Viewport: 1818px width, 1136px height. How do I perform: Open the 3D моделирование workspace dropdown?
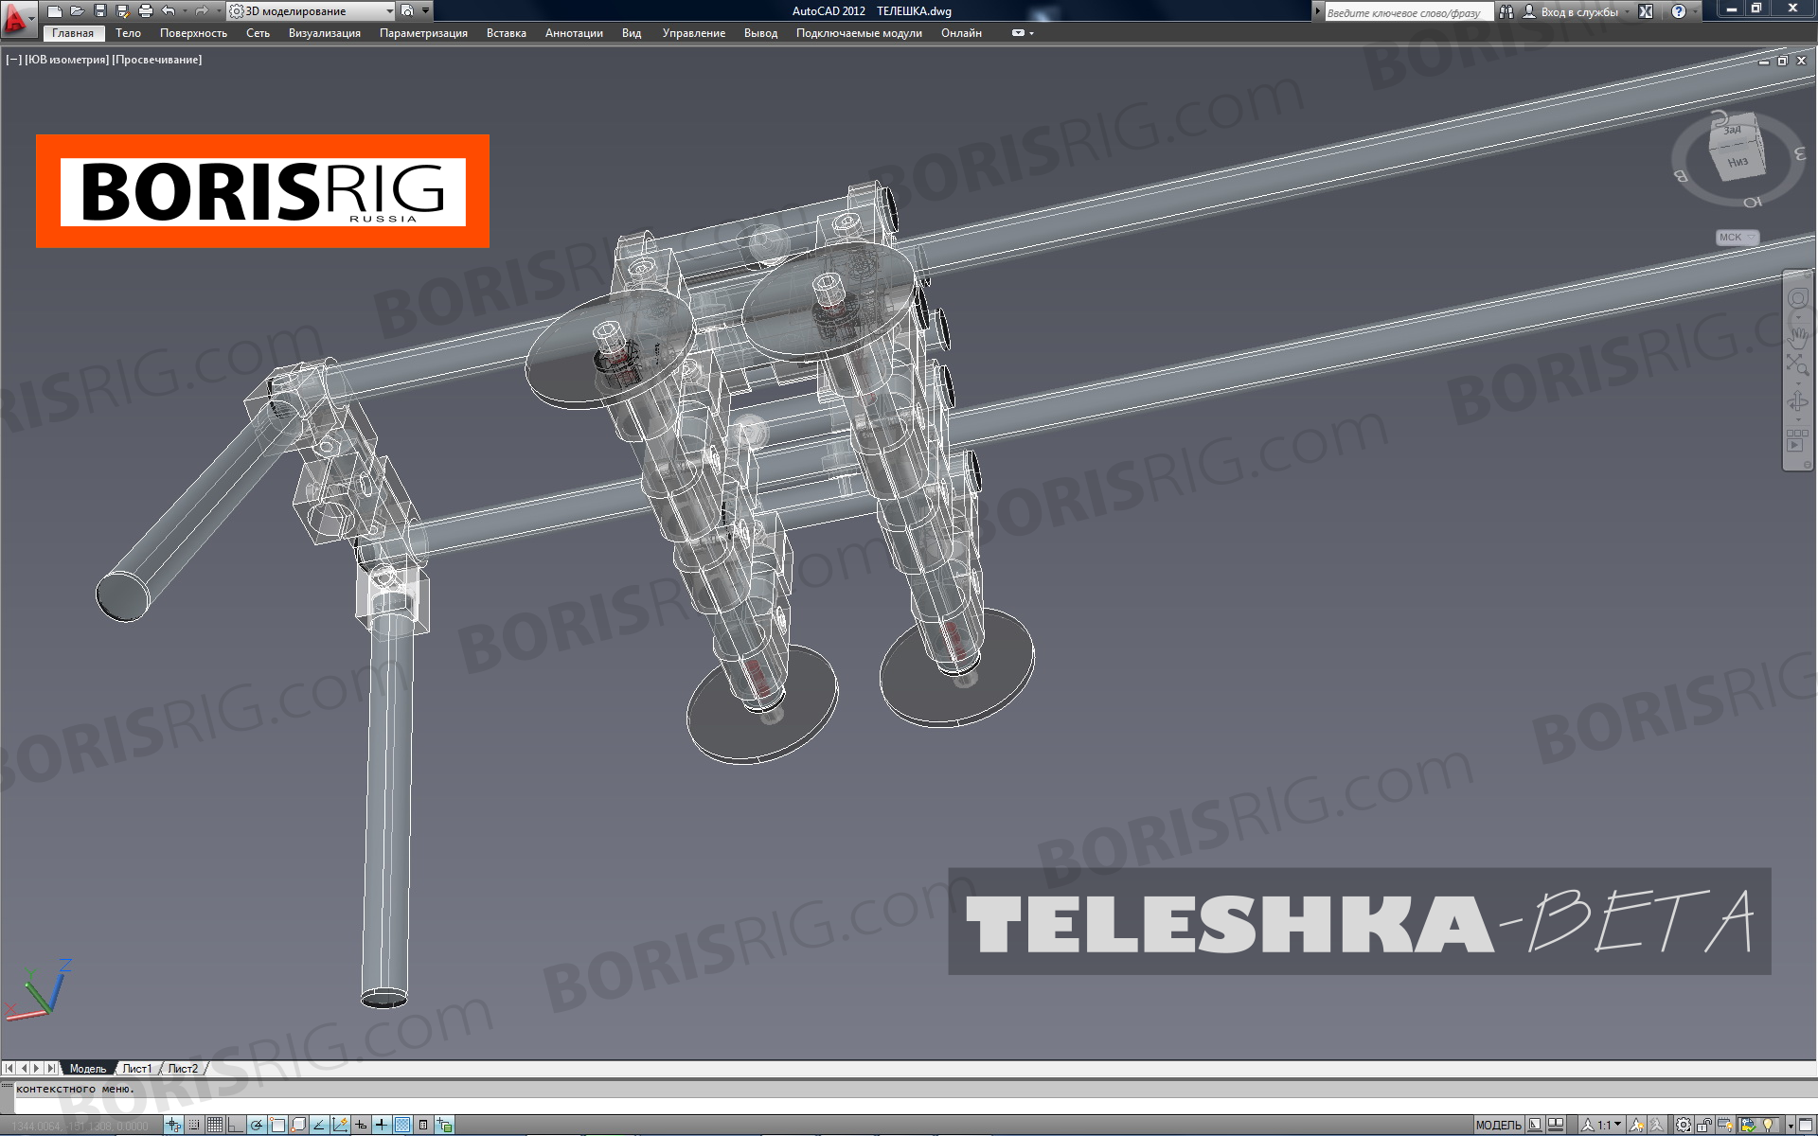click(x=312, y=11)
